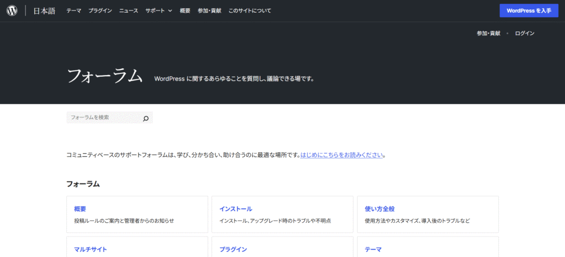
Task: Click the WordPress を入手 button
Action: (529, 11)
